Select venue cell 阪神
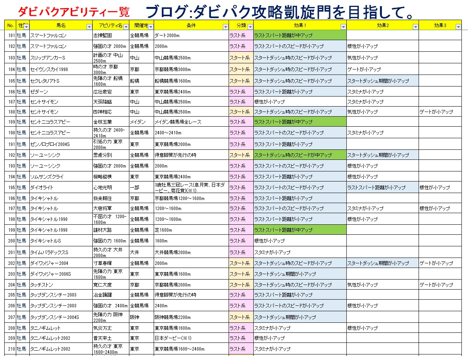This screenshot has width=468, height=356. 141,317
